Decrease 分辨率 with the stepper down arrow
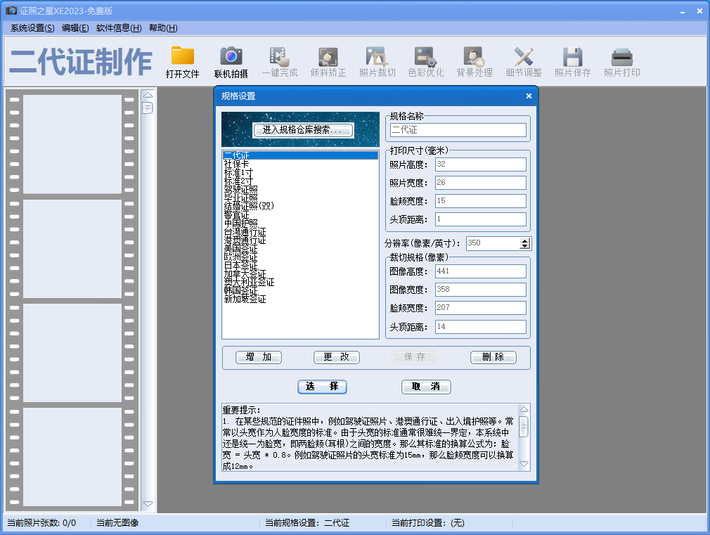Screen dimensions: 710x535 [525, 247]
